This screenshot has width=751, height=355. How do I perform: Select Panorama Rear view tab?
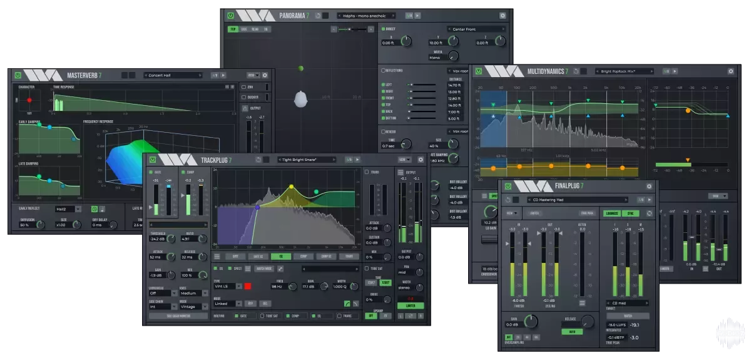click(255, 29)
